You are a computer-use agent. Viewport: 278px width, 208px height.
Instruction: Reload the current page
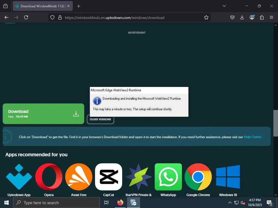(x=26, y=17)
